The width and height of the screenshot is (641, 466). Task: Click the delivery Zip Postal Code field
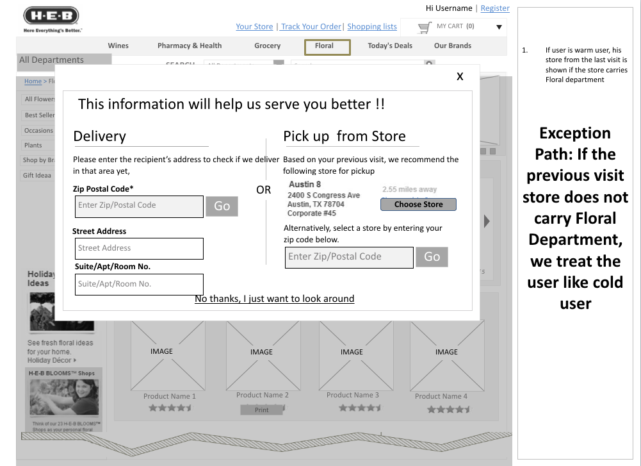(139, 206)
